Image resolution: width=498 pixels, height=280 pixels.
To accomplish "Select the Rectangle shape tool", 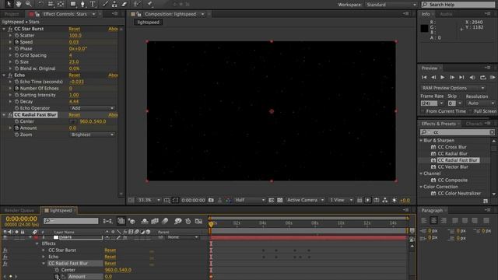I will (73, 4).
